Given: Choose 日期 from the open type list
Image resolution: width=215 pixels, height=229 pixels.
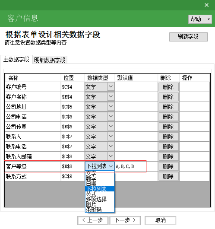Looking at the screenshot, I should click(100, 184).
